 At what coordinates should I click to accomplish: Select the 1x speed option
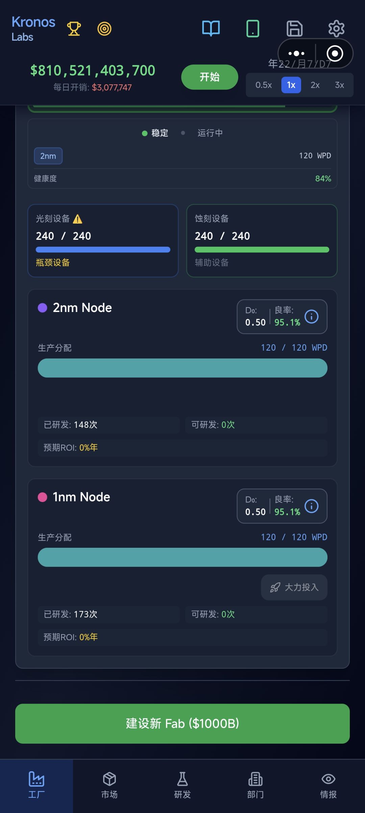point(291,85)
